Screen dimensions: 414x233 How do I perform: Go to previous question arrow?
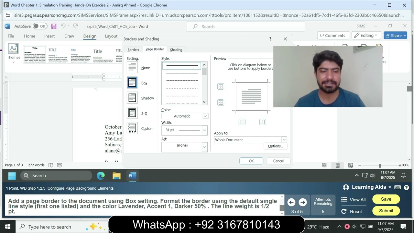291,202
